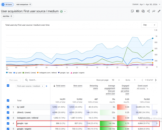Go to previous page of rows
This screenshot has height=130, width=162.
point(142,80)
